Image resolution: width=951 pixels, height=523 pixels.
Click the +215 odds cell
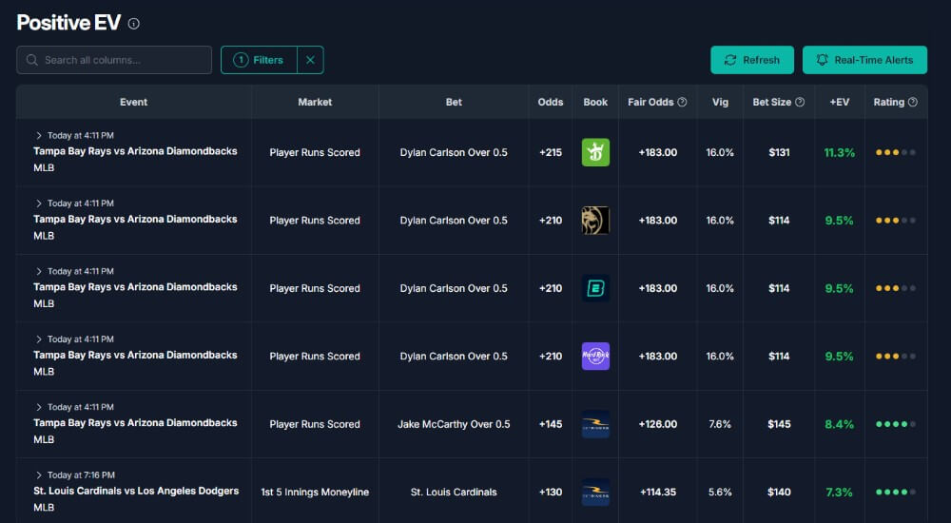[x=550, y=152]
